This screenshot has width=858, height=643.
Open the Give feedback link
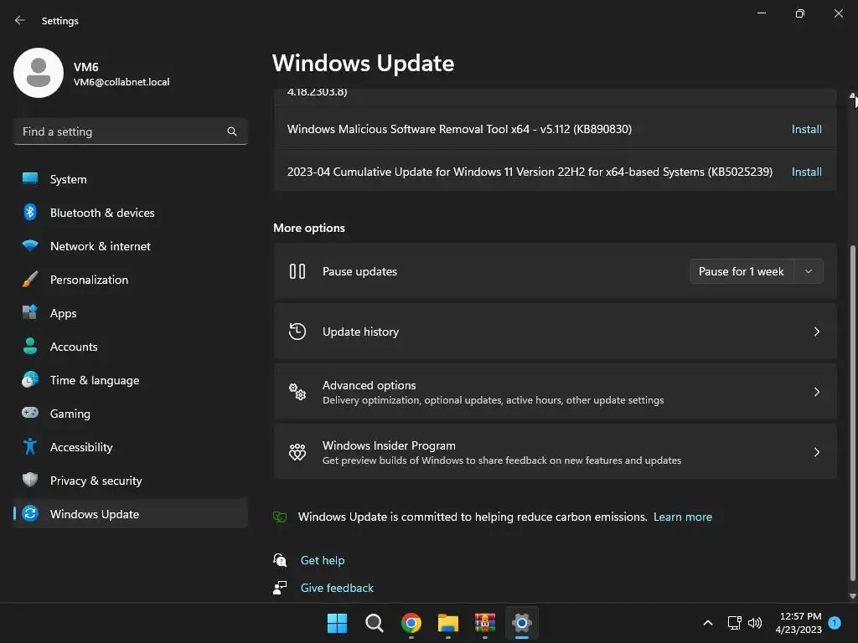click(x=337, y=588)
